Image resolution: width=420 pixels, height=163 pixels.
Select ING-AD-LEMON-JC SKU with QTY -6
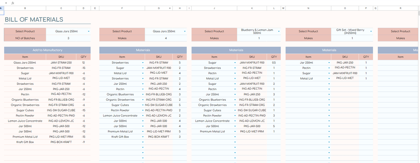click(61, 121)
